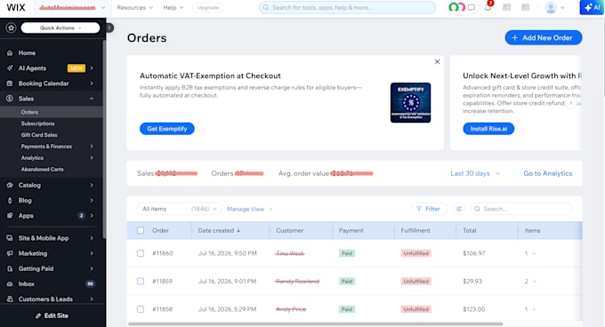Screen dimensions: 605x327
Task: Click the Exemptify app thumbnail
Action: tap(410, 102)
